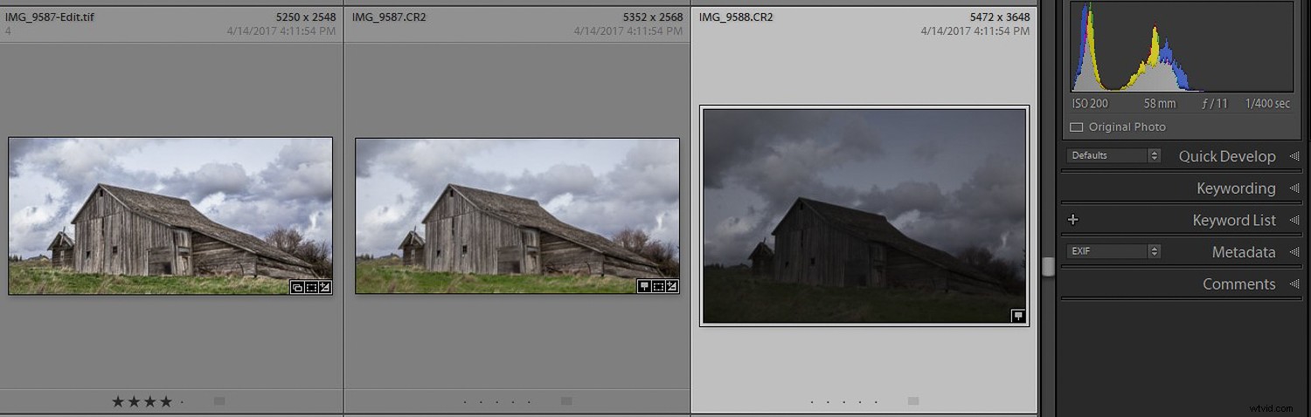This screenshot has height=417, width=1311.
Task: Click the develop adjustments badge on IMG_9587.CR2
Action: tap(672, 285)
